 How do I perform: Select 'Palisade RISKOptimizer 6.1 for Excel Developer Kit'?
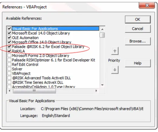(54, 60)
